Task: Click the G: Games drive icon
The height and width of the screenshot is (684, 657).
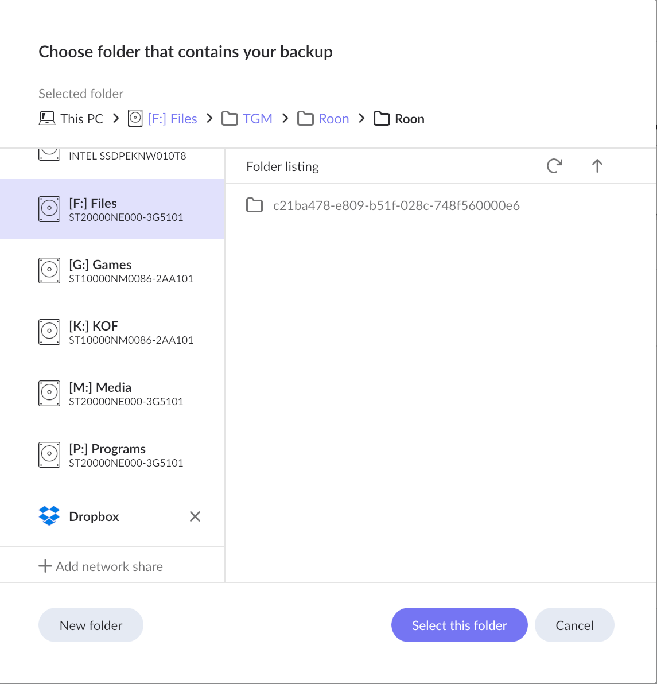Action: [49, 271]
